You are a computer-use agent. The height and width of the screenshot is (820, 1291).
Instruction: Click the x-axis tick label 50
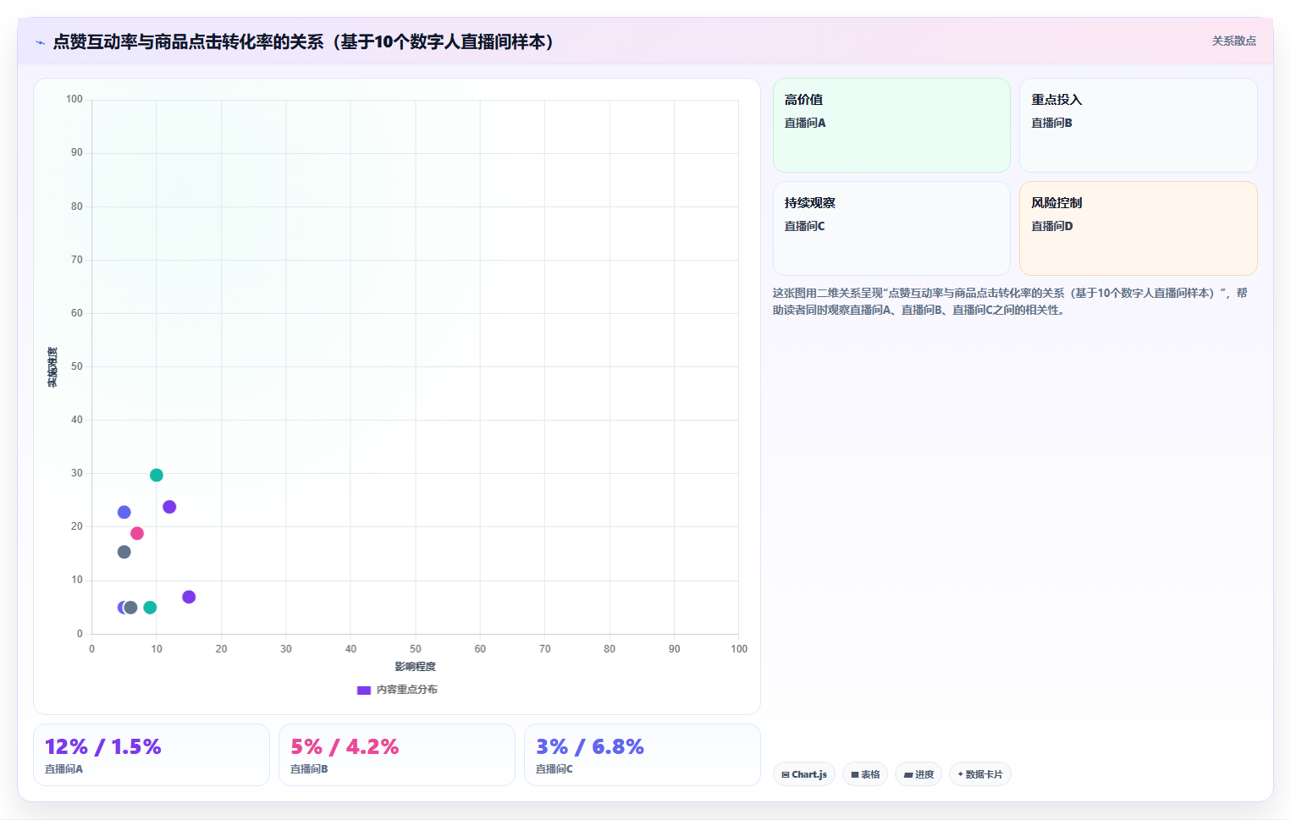415,649
